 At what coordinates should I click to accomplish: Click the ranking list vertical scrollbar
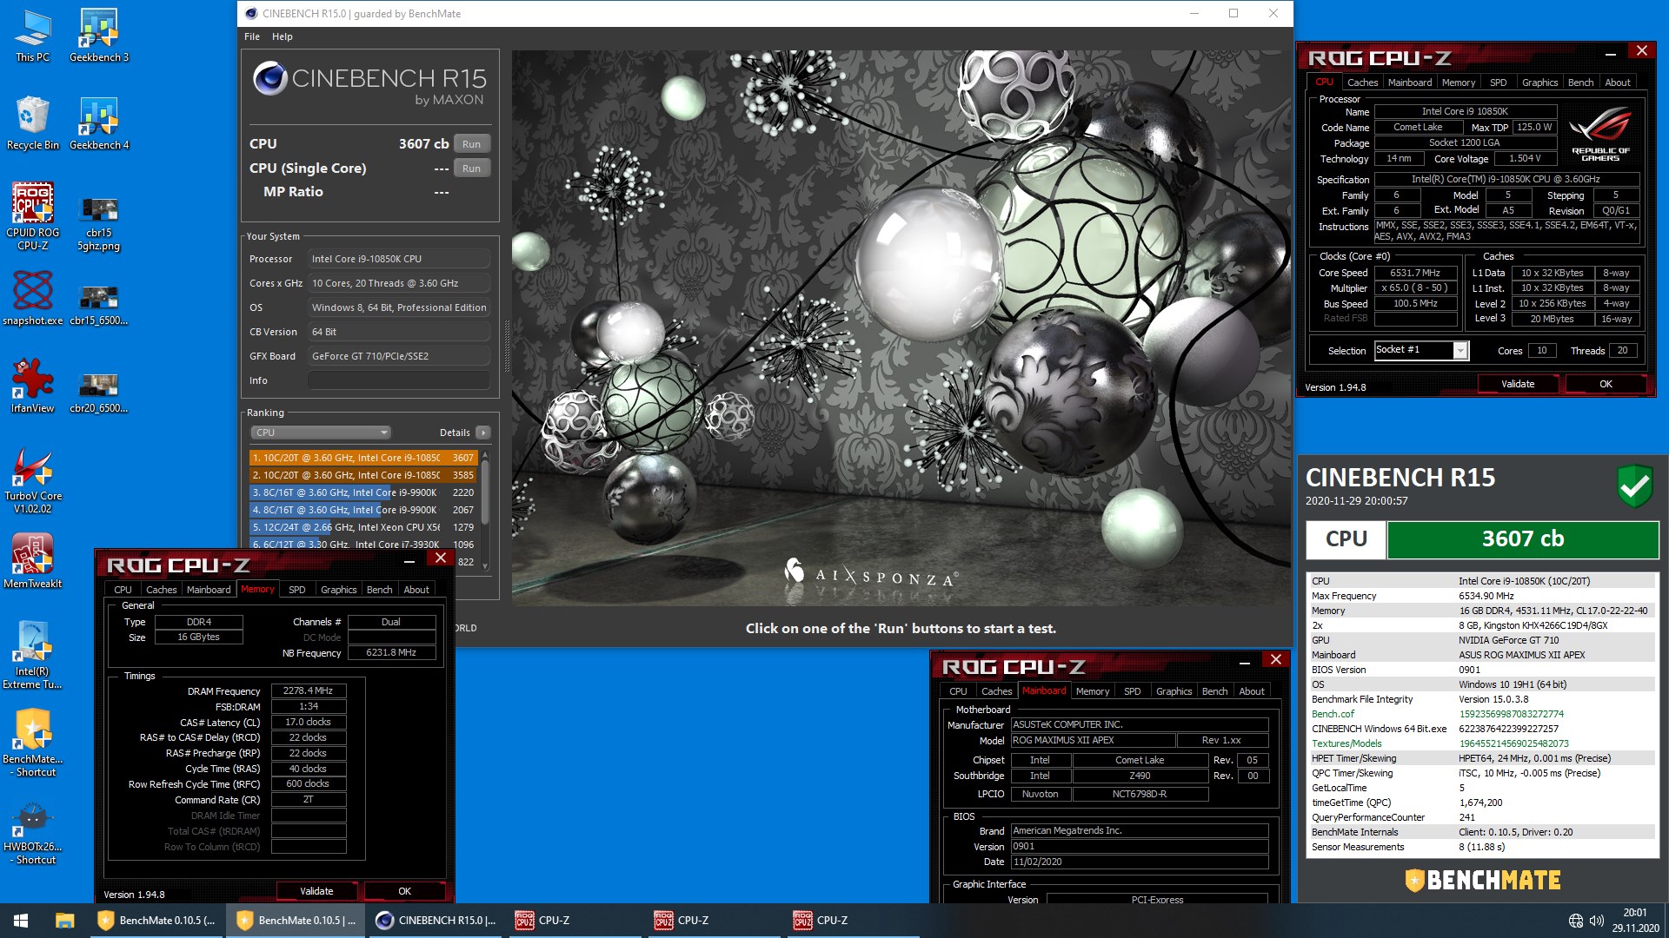[x=485, y=511]
